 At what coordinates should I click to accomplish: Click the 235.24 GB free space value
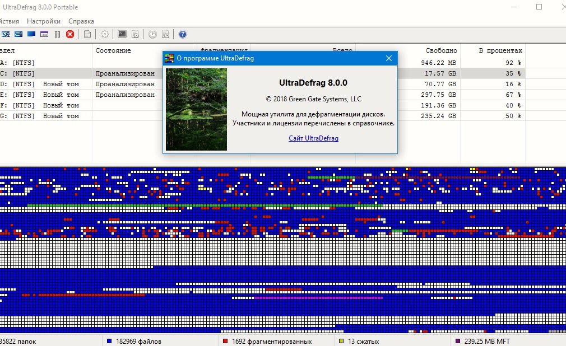coord(439,116)
